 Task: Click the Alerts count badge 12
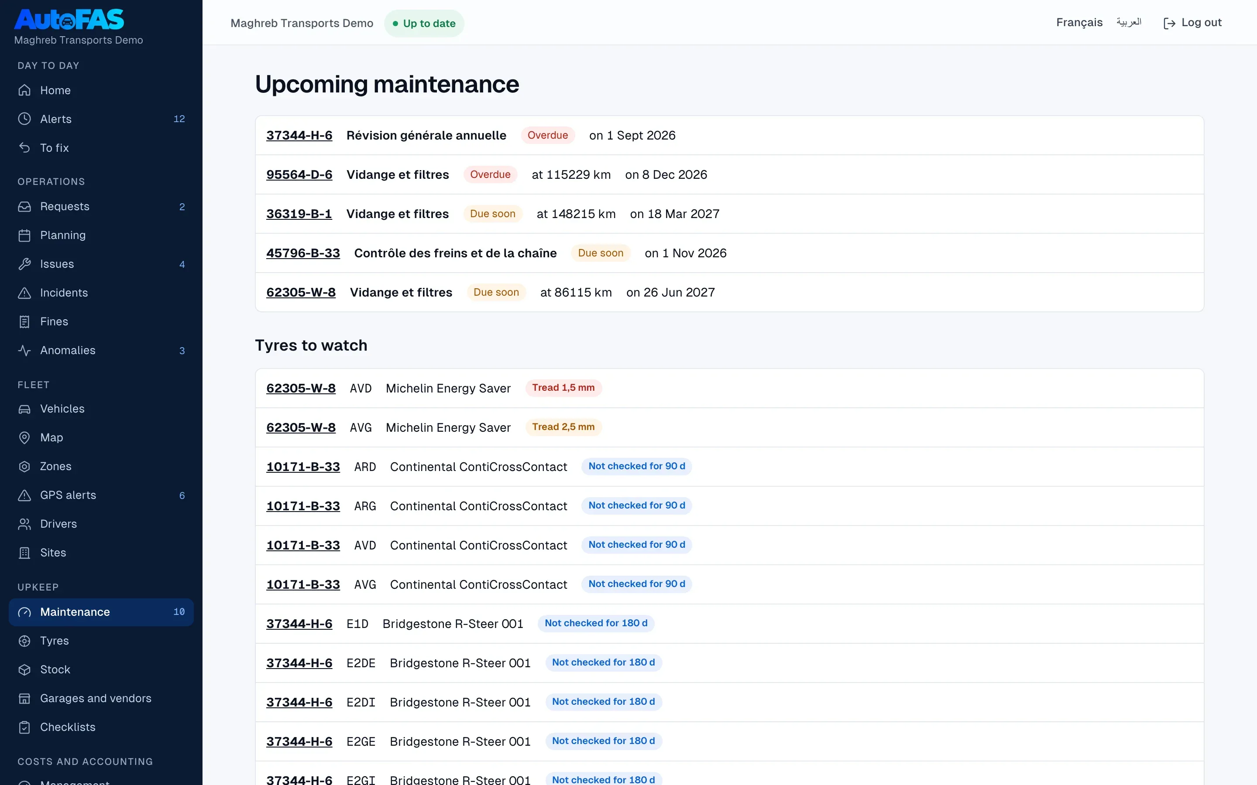[x=179, y=119]
